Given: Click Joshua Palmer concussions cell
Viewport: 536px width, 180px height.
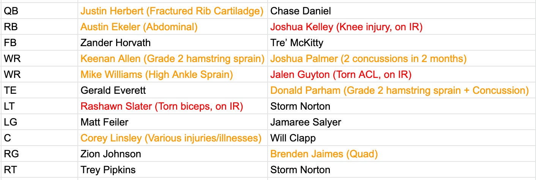Looking at the screenshot, I should click(368, 59).
